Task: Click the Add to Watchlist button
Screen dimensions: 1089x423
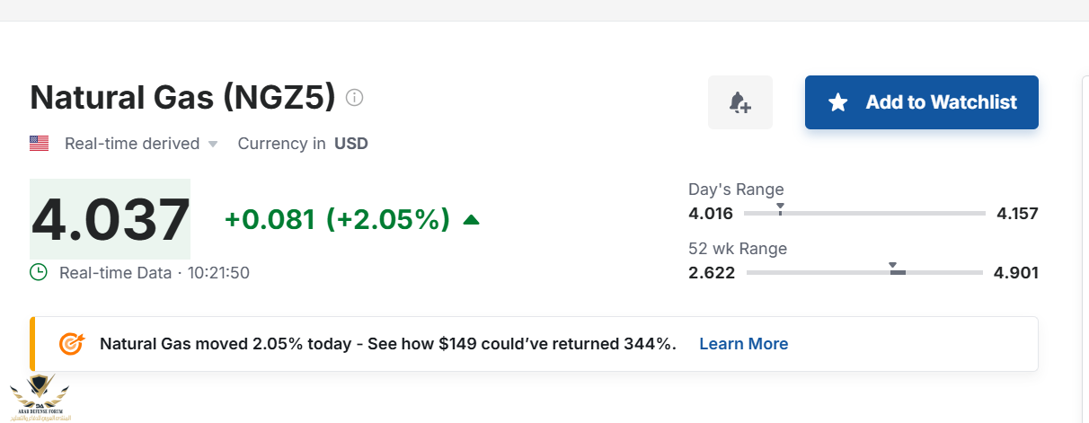Action: click(x=921, y=102)
